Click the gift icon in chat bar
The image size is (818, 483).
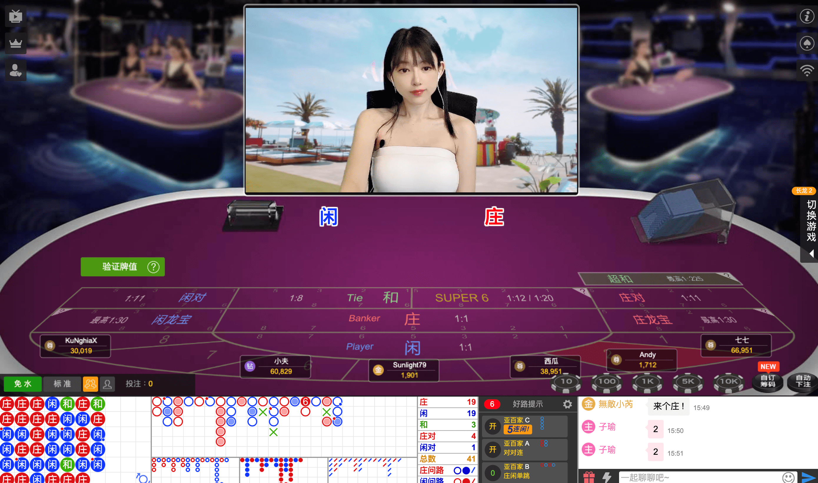coord(589,477)
